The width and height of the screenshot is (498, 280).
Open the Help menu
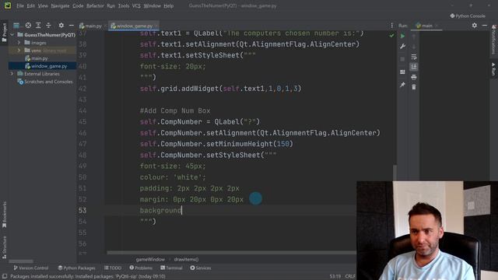point(169,5)
